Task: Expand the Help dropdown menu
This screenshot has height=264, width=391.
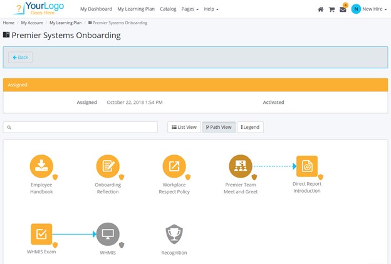Action: (212, 9)
